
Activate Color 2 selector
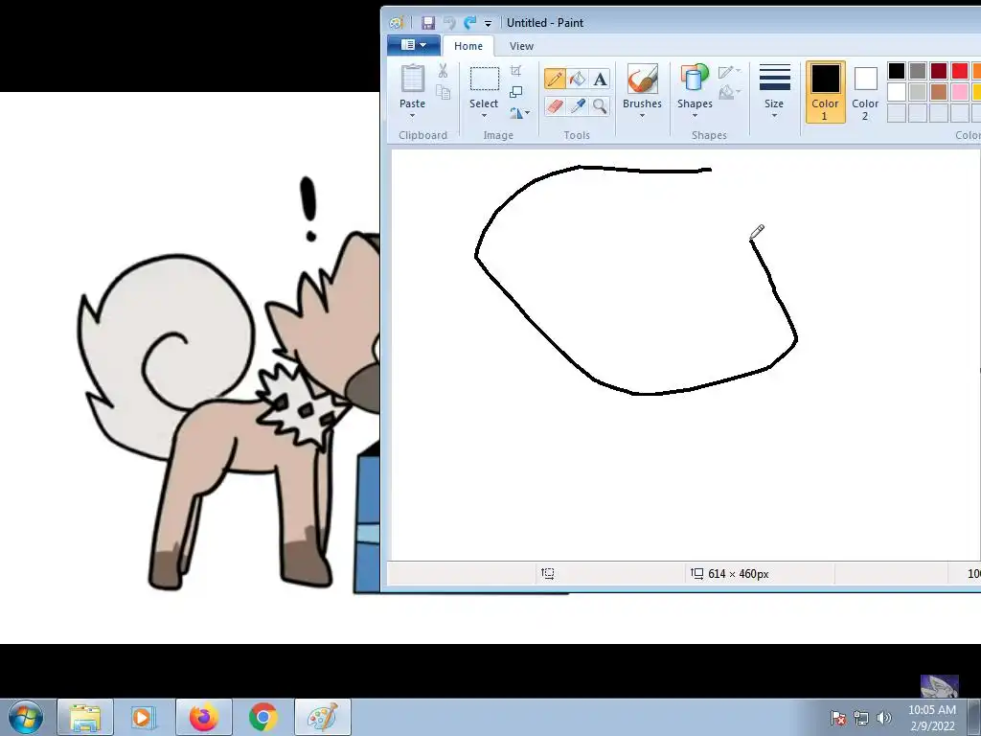(x=865, y=92)
